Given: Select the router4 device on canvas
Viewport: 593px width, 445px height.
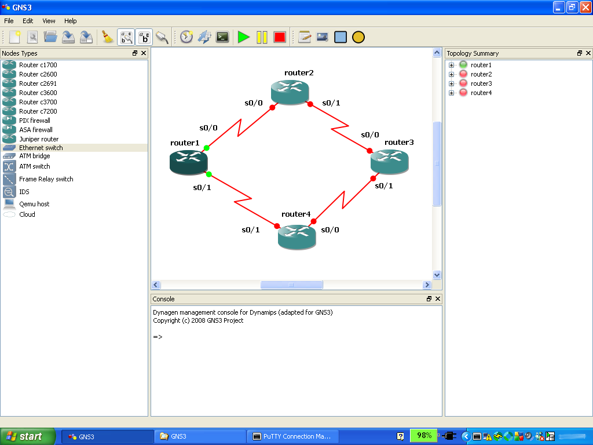Looking at the screenshot, I should 297,237.
